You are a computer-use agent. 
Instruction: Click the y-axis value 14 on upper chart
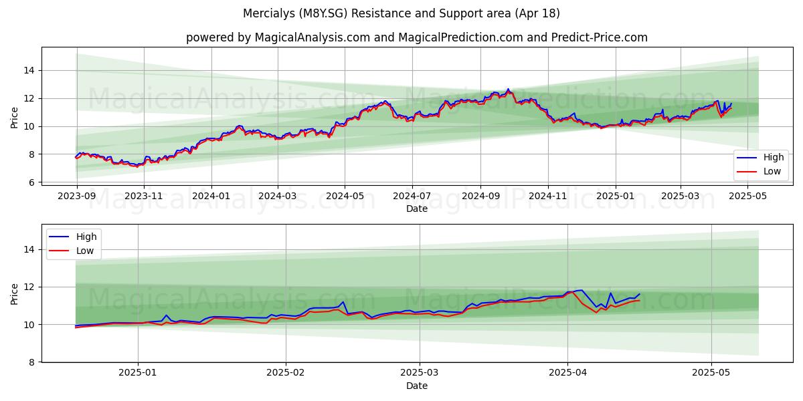[30, 70]
